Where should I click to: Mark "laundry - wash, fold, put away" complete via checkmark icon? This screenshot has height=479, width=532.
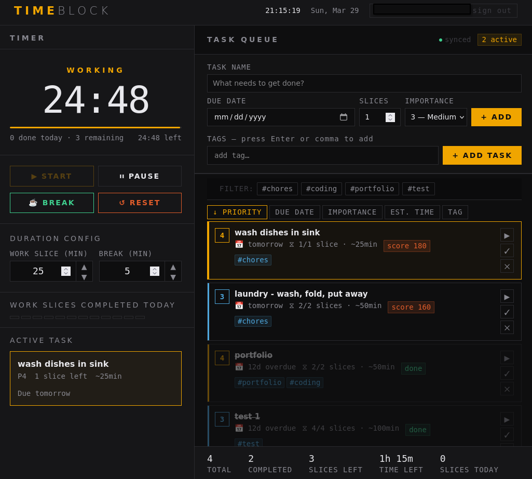point(507,312)
